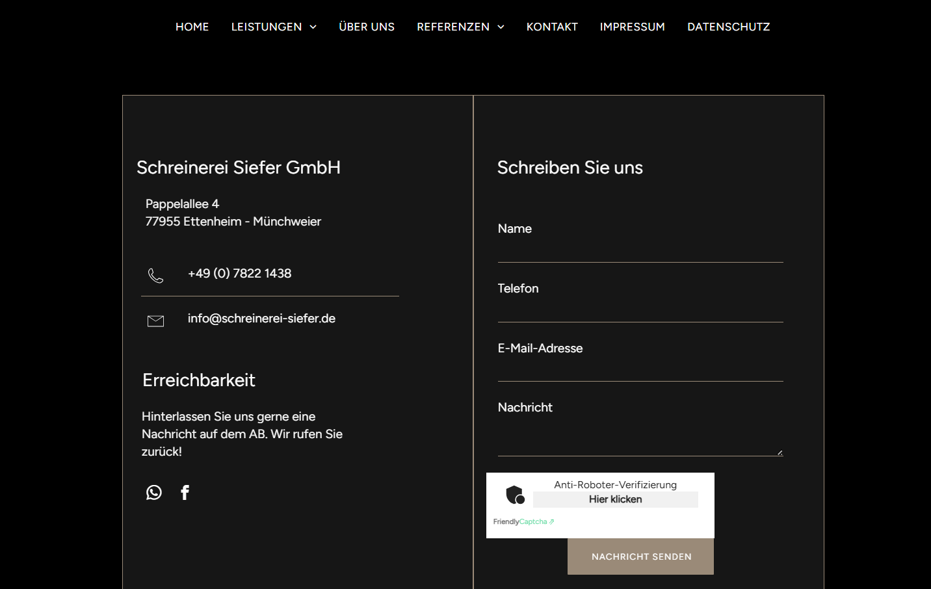The image size is (931, 589).
Task: Go to the Home menu item
Action: click(192, 27)
